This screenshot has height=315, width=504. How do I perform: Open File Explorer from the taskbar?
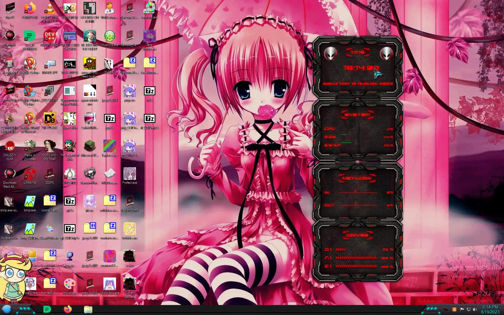(x=88, y=309)
